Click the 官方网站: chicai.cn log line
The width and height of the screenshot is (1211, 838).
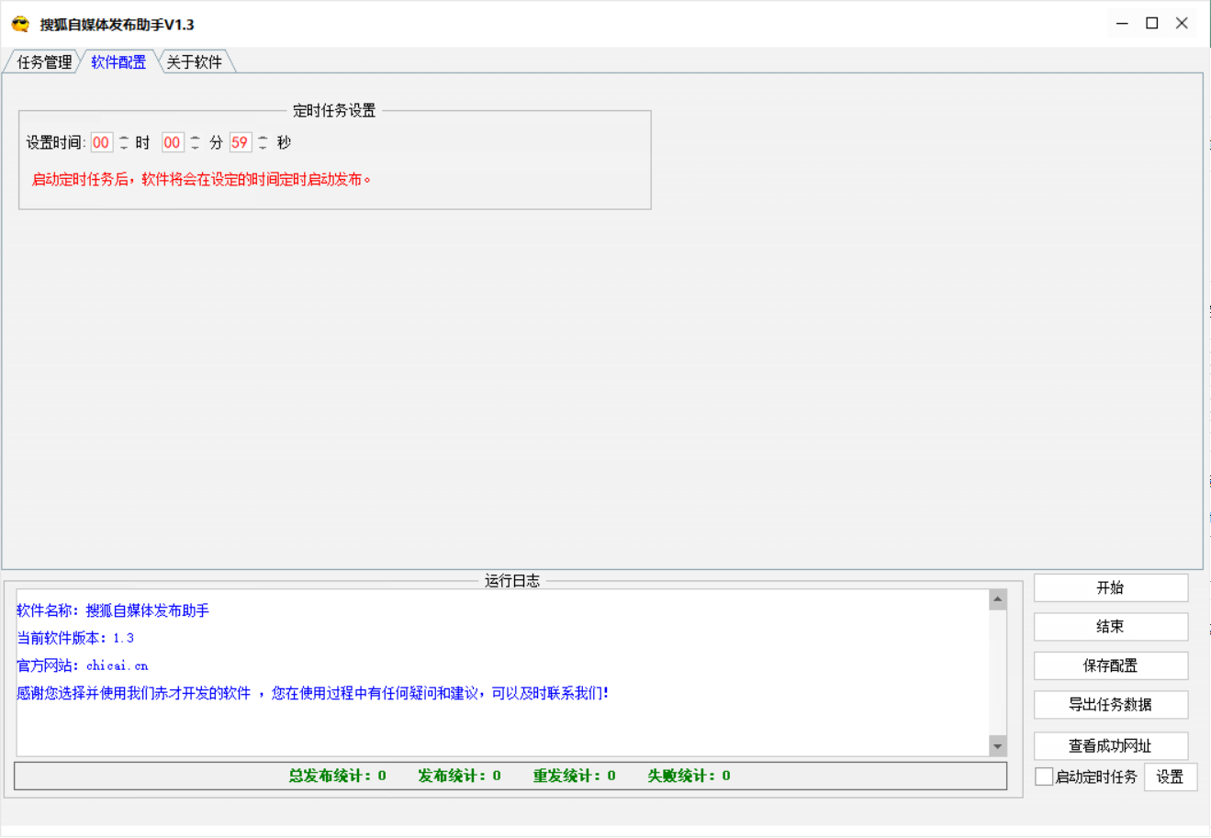83,665
